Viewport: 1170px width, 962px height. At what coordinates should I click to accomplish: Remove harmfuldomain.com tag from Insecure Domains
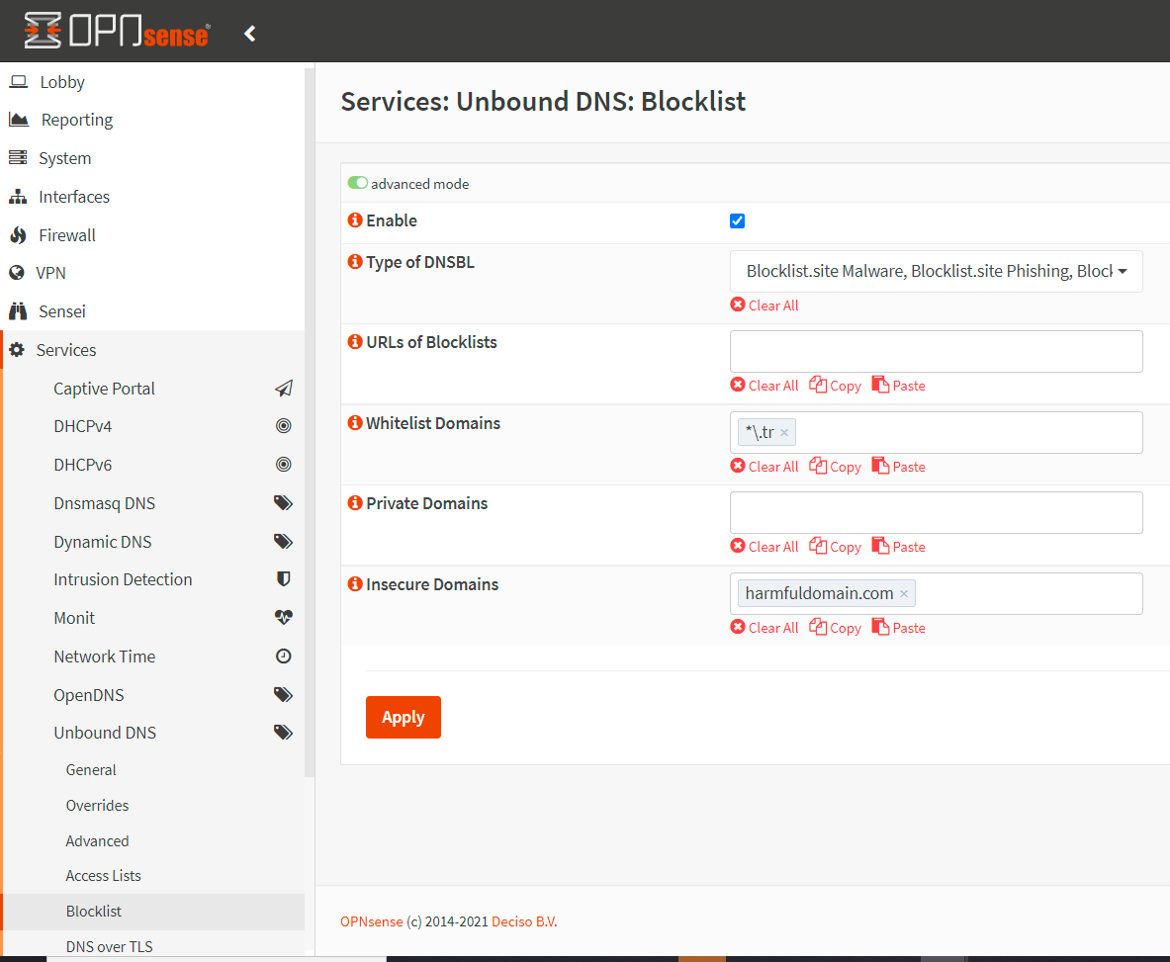[903, 594]
